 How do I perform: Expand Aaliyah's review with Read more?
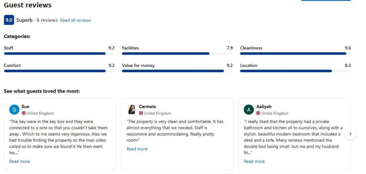(254, 161)
